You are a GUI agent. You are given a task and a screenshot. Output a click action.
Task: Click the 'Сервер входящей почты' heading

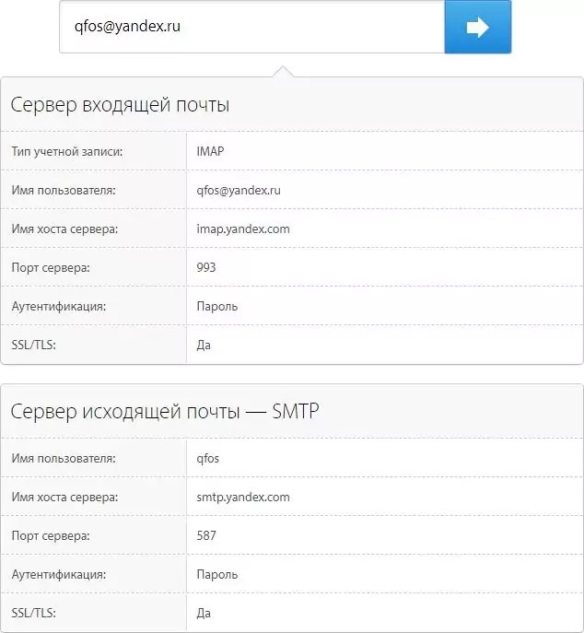[120, 105]
